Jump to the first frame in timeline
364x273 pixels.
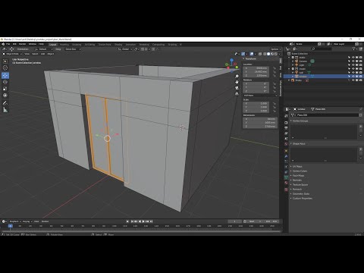tap(132, 221)
